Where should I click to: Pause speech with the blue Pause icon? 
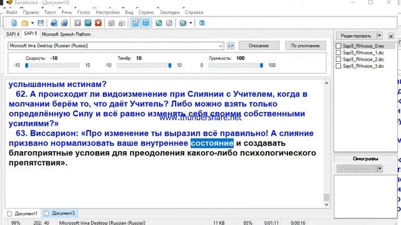coord(88,23)
